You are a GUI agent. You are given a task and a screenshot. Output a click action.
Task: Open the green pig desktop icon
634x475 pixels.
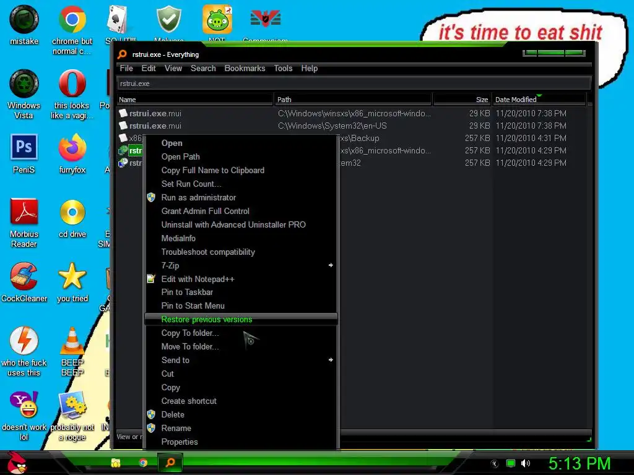(217, 19)
